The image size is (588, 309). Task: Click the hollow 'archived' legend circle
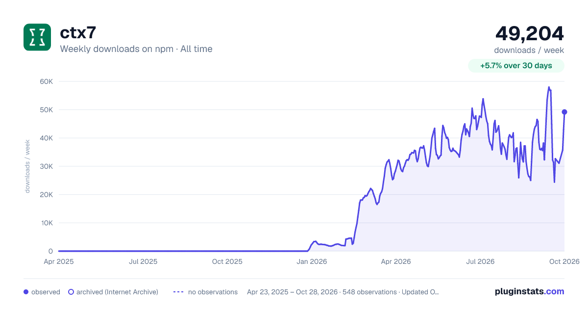click(71, 292)
